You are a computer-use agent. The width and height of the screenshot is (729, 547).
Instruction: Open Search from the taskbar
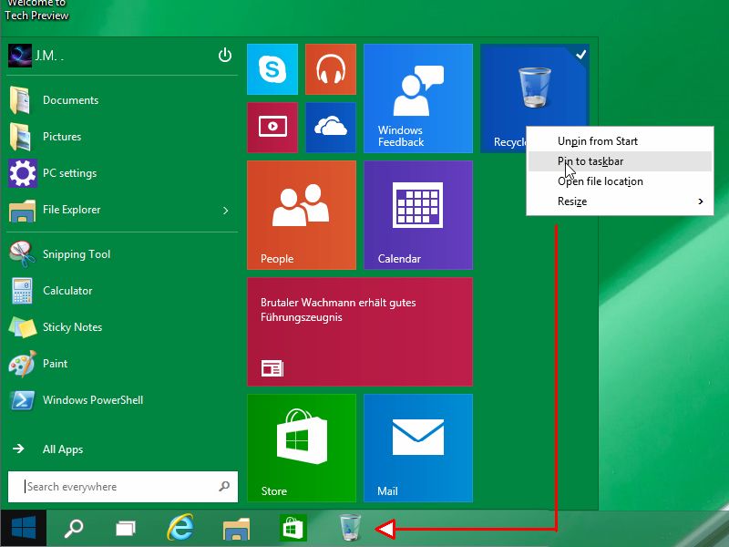coord(74,528)
